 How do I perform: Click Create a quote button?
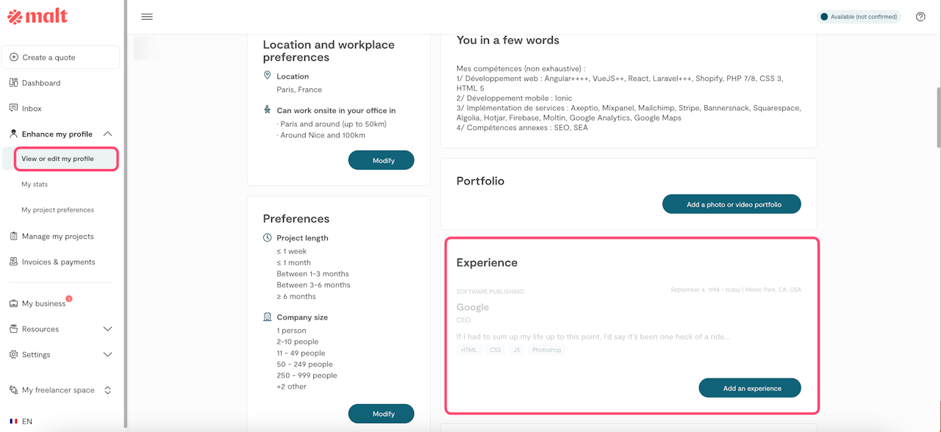click(x=61, y=57)
